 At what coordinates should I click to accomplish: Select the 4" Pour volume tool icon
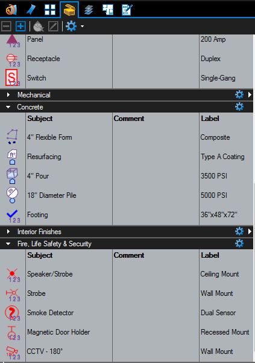[x=13, y=176]
